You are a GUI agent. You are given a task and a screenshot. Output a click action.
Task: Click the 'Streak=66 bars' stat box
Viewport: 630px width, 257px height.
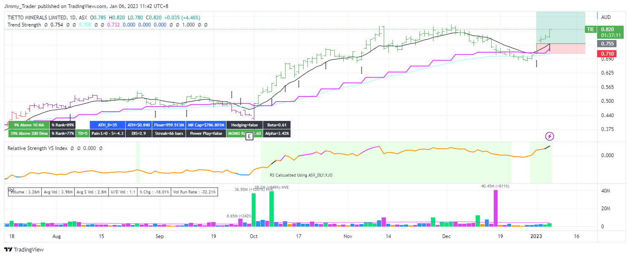pyautogui.click(x=169, y=133)
